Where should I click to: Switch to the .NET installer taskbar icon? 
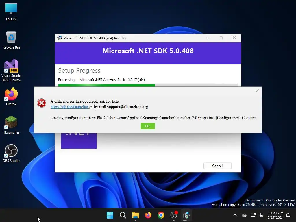(x=186, y=215)
